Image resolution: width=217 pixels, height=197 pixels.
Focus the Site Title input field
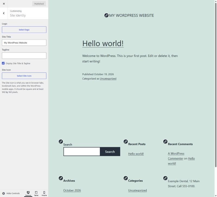click(24, 43)
